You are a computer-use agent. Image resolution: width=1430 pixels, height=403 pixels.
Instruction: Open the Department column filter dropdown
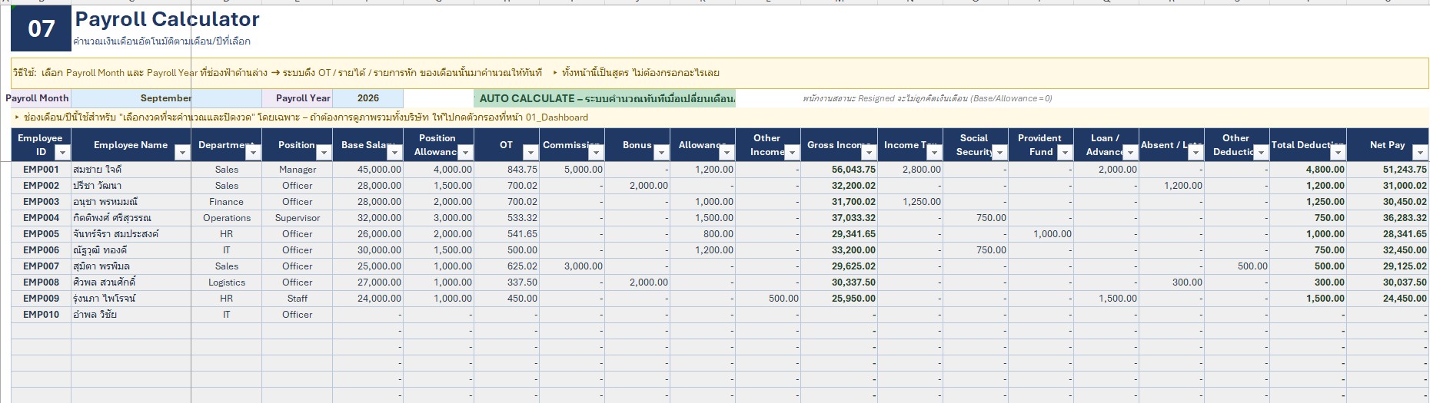point(253,153)
